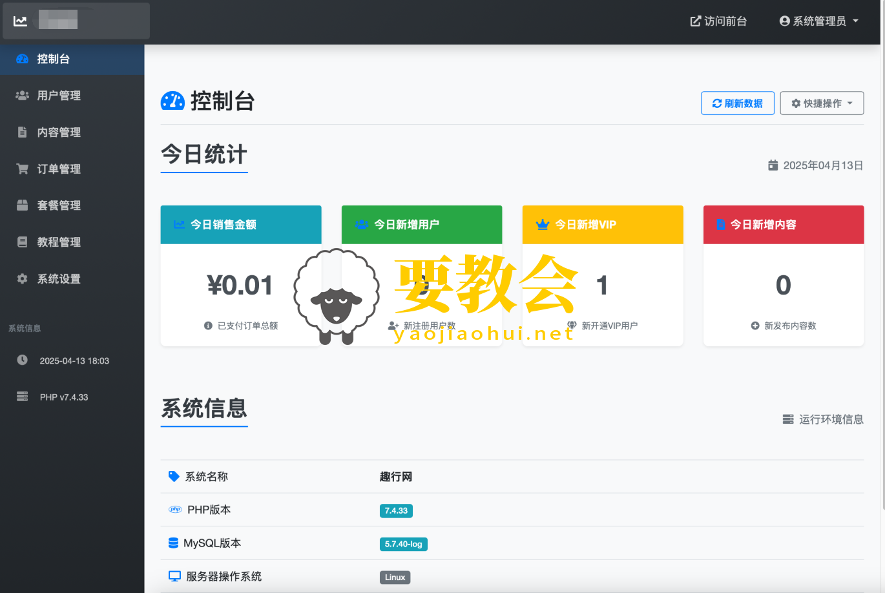Screen dimensions: 885x593
Task: Open the 系统管理员 account dropdown
Action: (x=819, y=21)
